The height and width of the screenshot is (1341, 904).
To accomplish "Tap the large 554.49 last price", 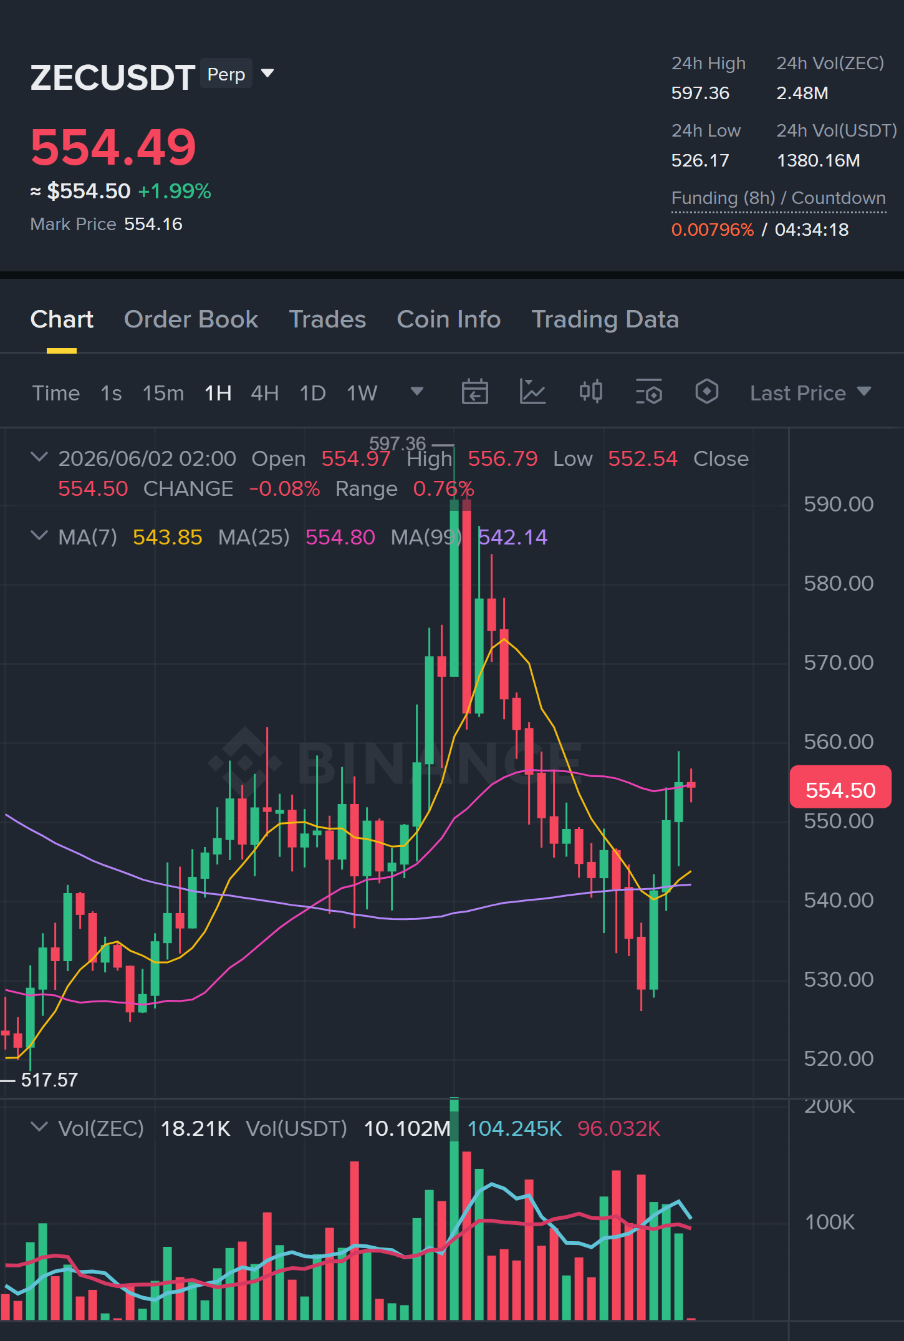I will coord(113,147).
